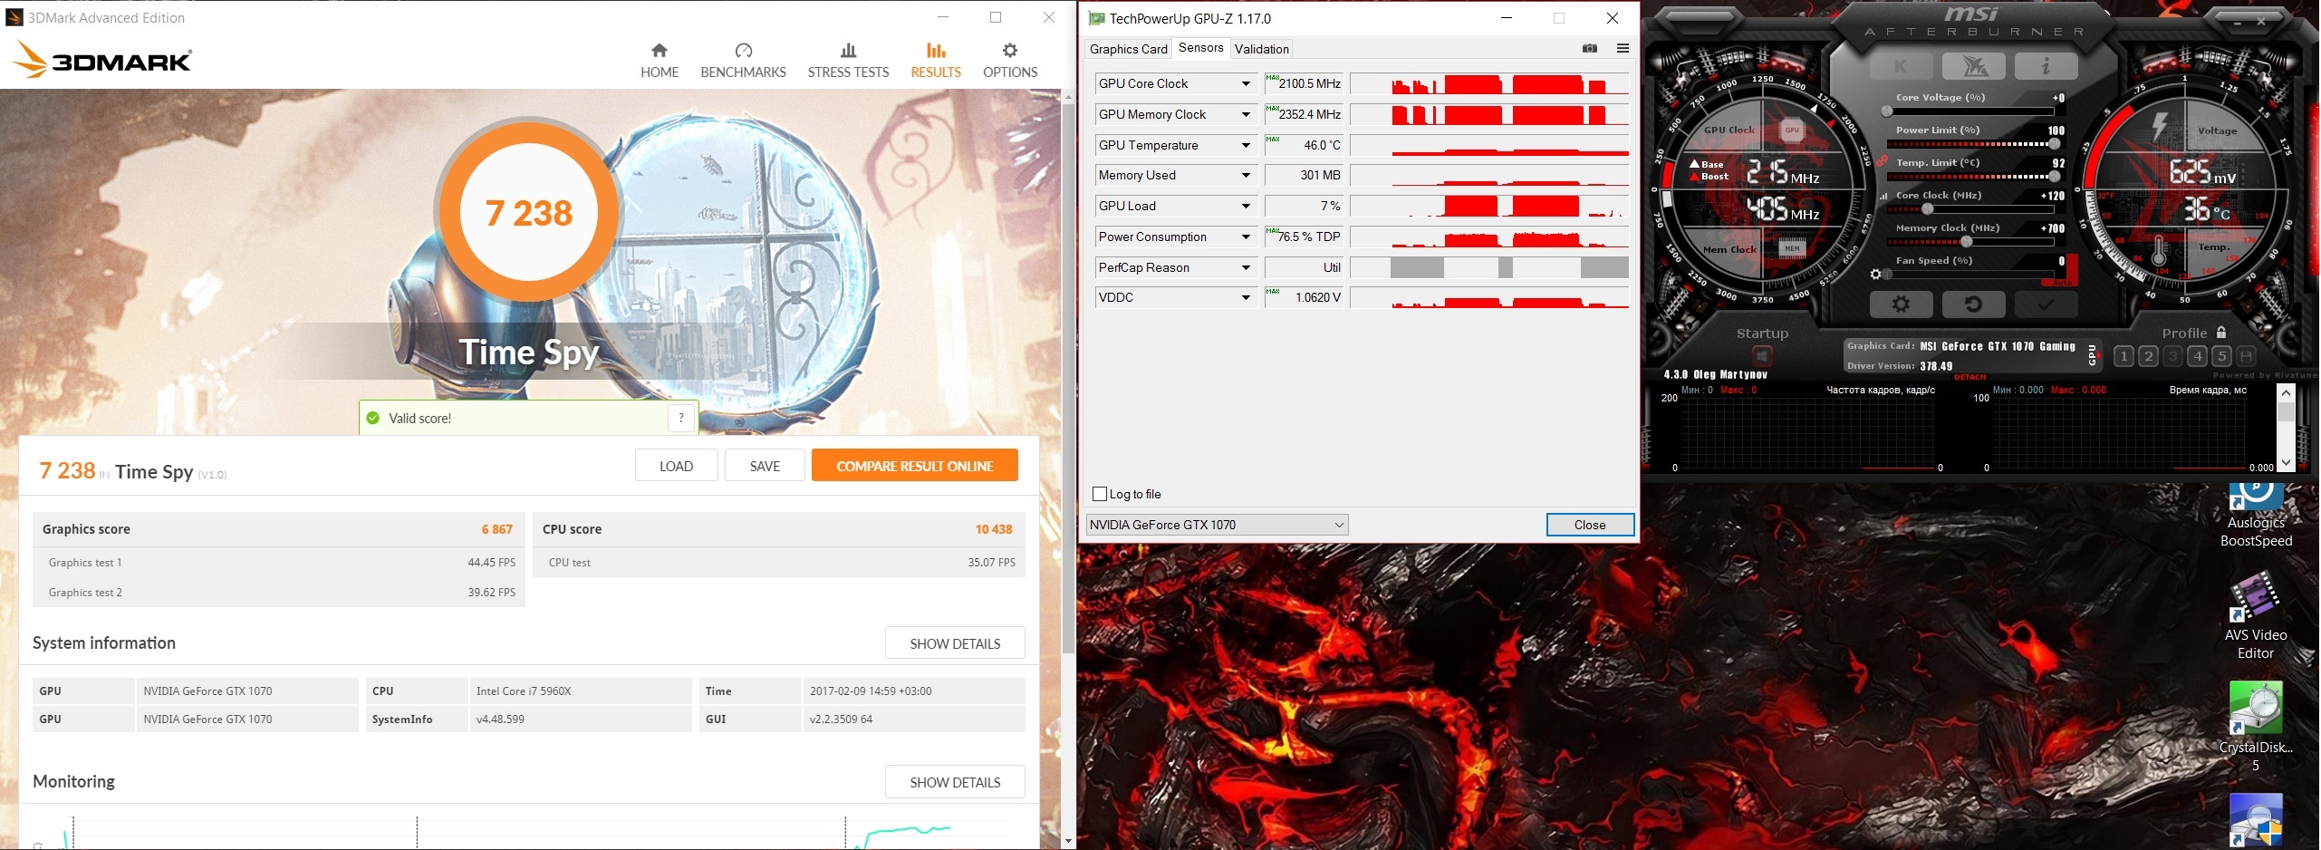2321x850 pixels.
Task: Open the Afterburner information button
Action: coord(2046,66)
